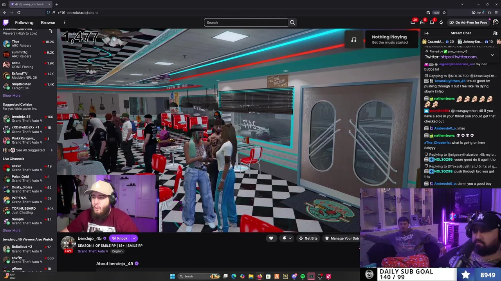Viewport: 501px width, 281px height.
Task: Click Go Ad-Free for Free button
Action: point(468,22)
